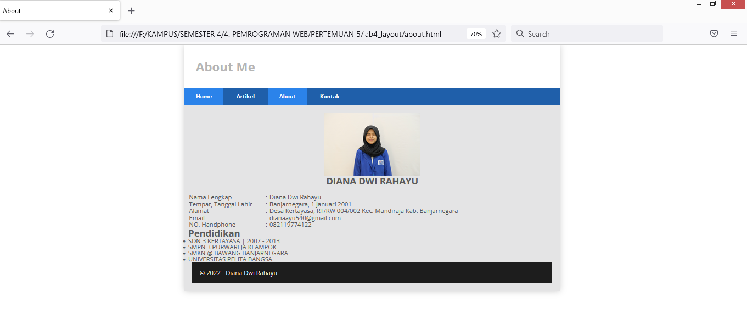This screenshot has height=319, width=747.
Task: Click the Desa Kertayasa address text
Action: click(363, 211)
